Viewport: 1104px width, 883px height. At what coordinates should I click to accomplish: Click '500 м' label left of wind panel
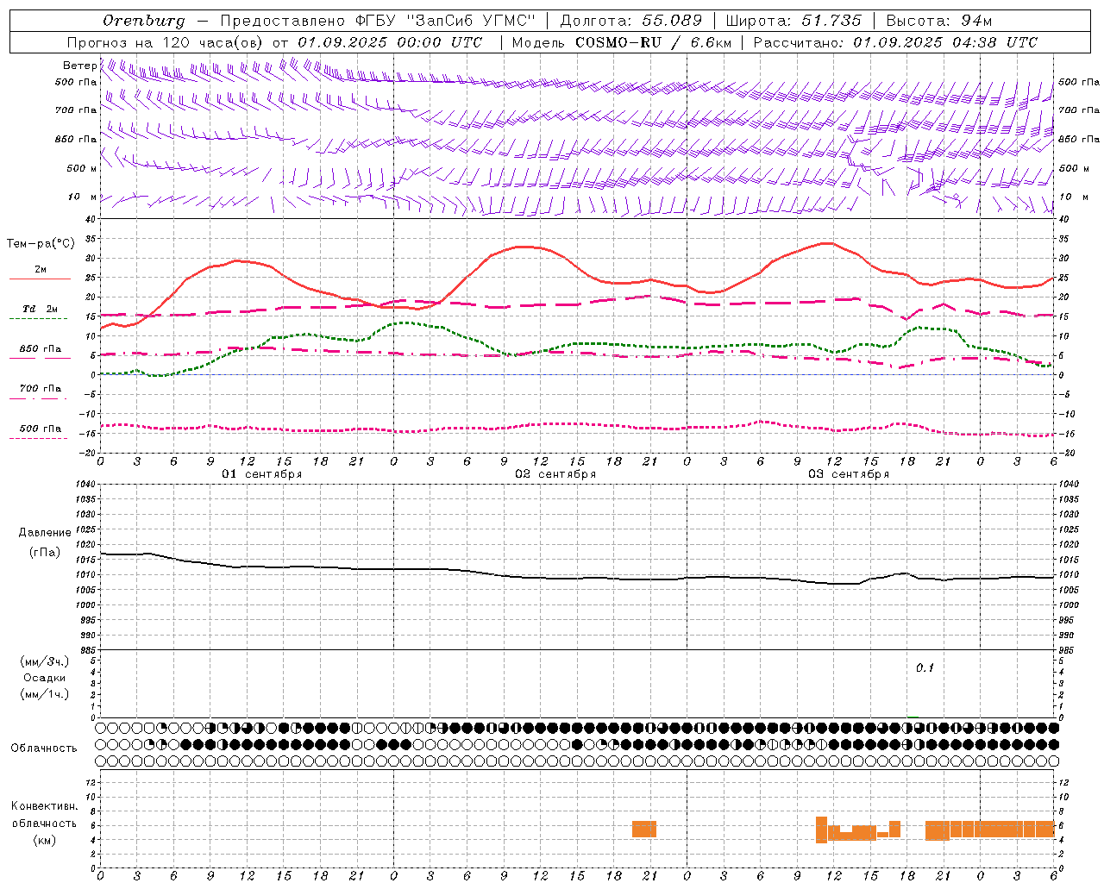82,168
